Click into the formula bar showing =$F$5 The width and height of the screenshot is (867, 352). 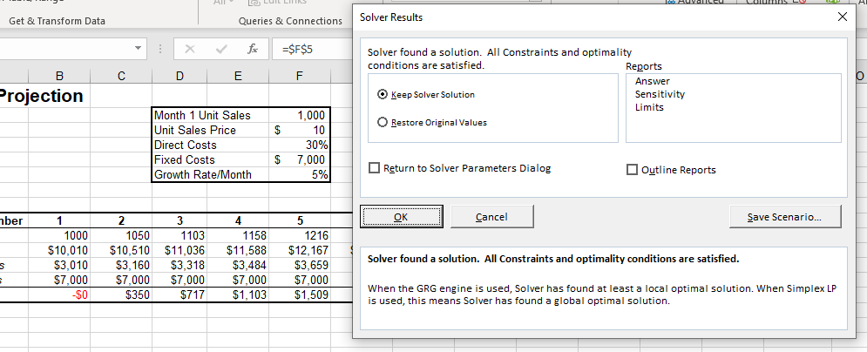(x=314, y=49)
